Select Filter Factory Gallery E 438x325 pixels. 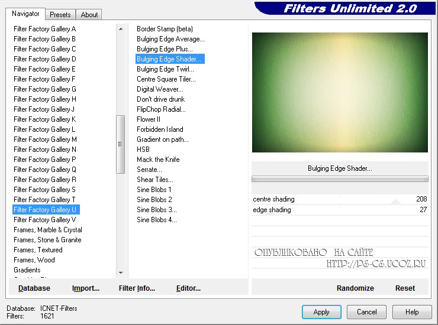tap(45, 69)
